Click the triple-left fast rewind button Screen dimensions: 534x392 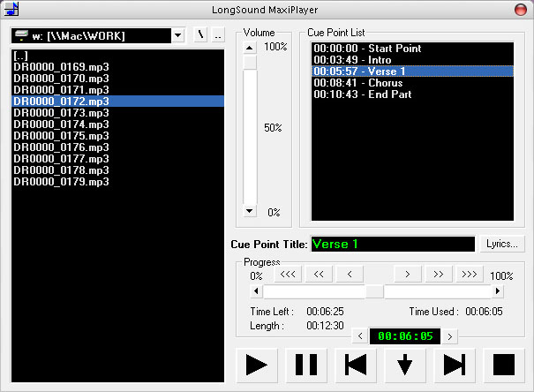click(x=287, y=275)
